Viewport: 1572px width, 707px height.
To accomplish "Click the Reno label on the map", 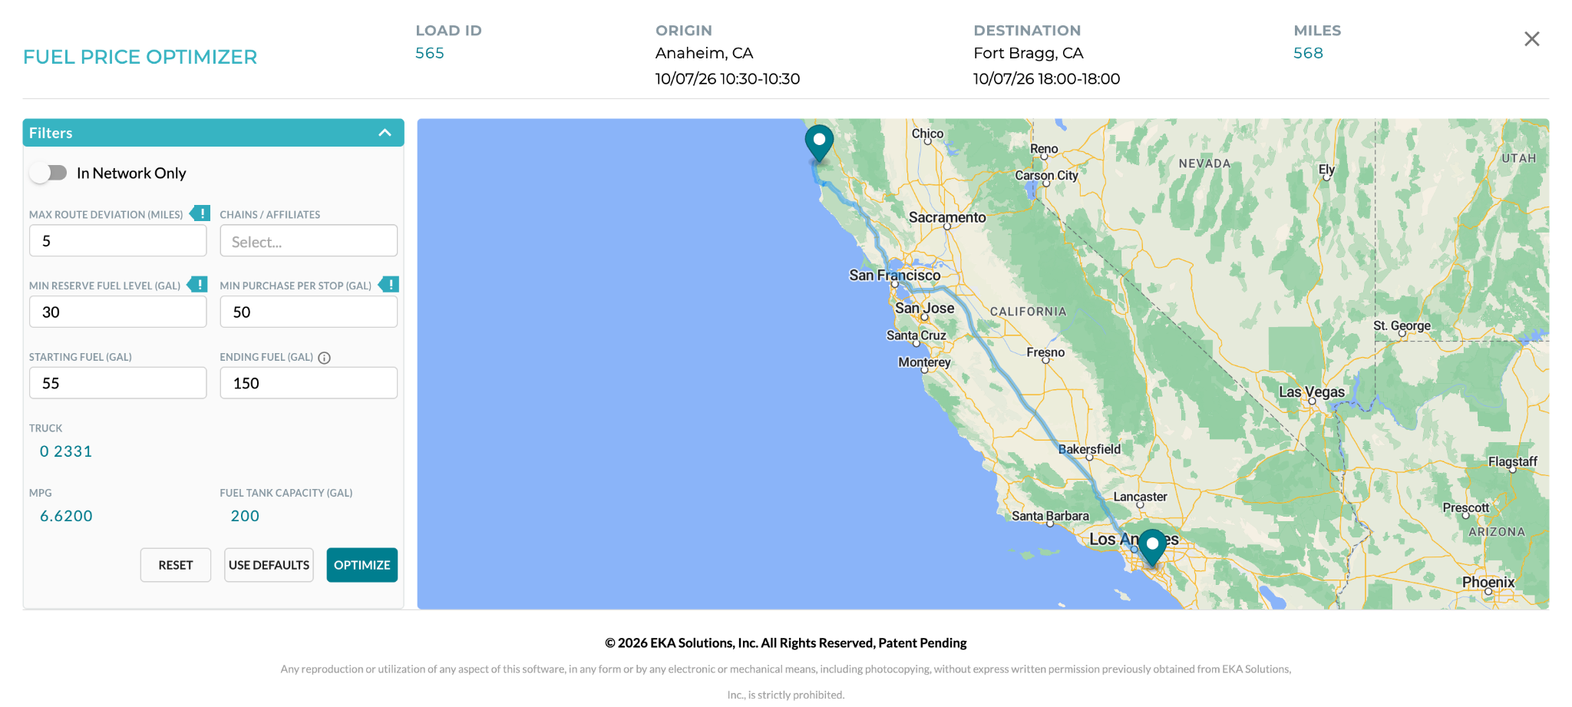I will pos(1044,149).
